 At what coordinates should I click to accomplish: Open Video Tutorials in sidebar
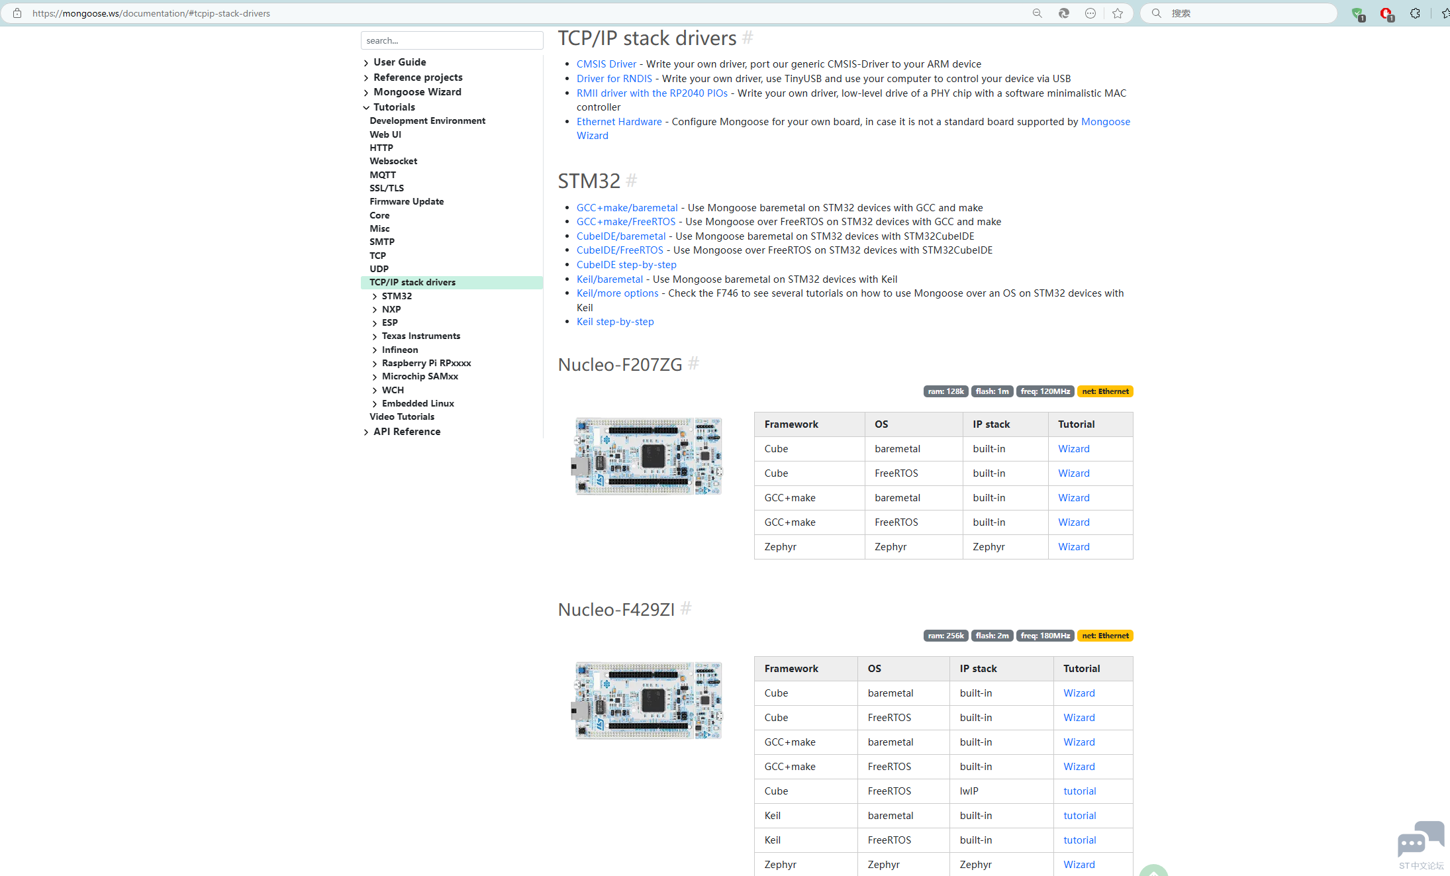(x=402, y=416)
